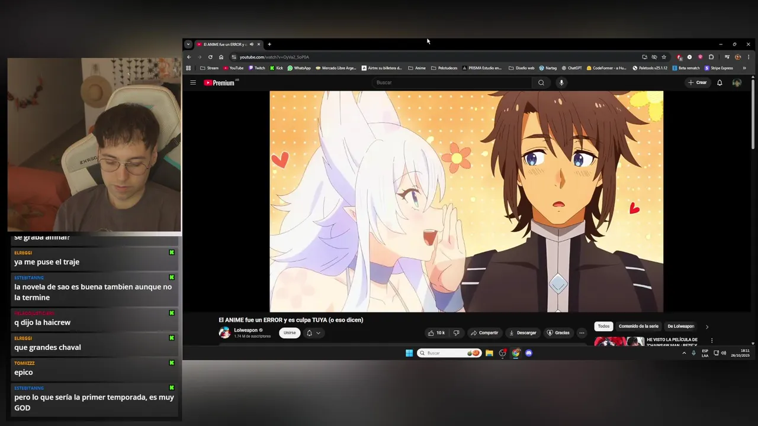The width and height of the screenshot is (758, 426).
Task: Click the Gracias button
Action: tap(558, 333)
